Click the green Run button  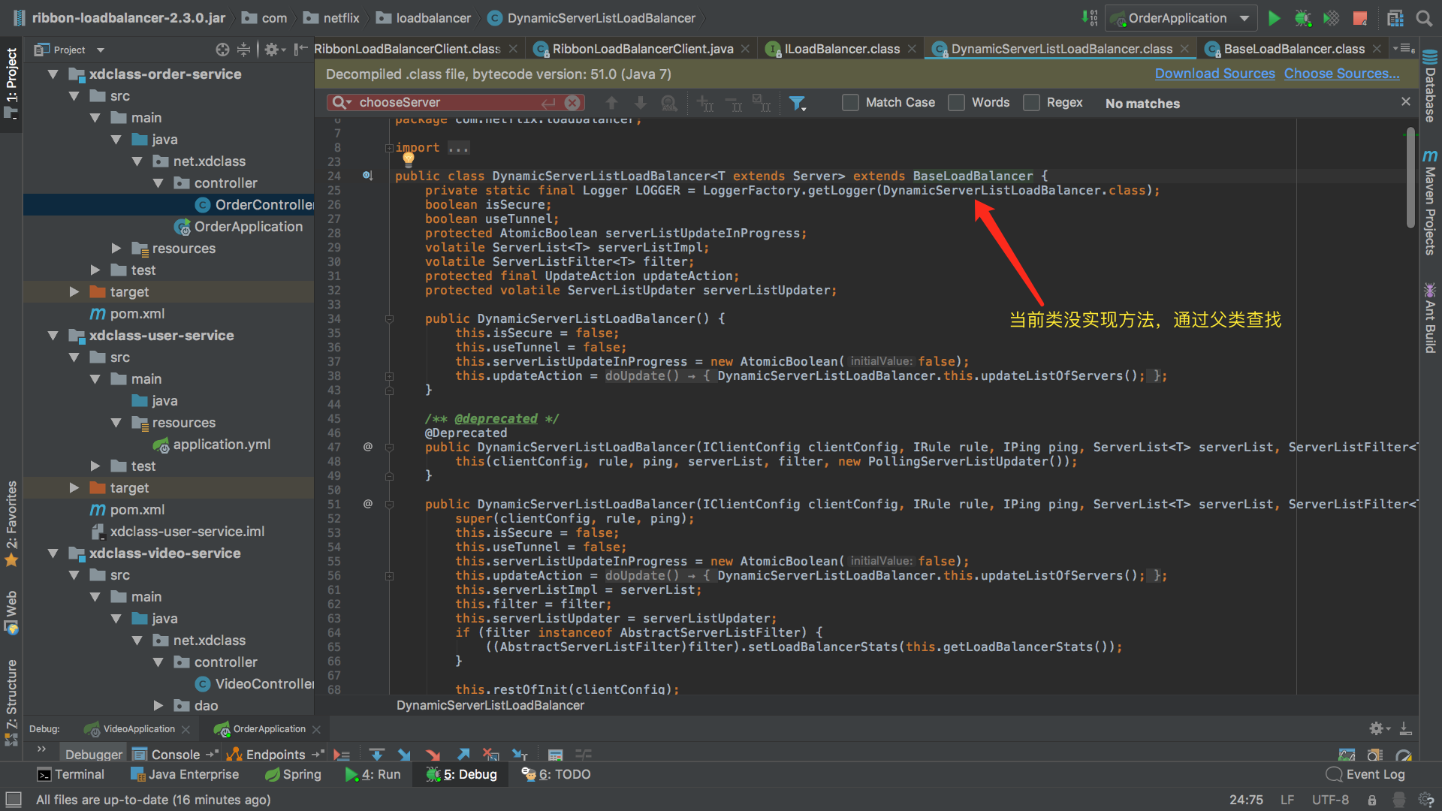click(1274, 18)
